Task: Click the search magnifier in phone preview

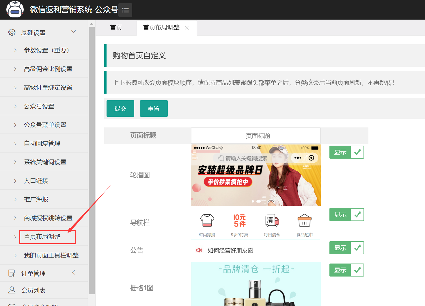Action: pos(221,158)
